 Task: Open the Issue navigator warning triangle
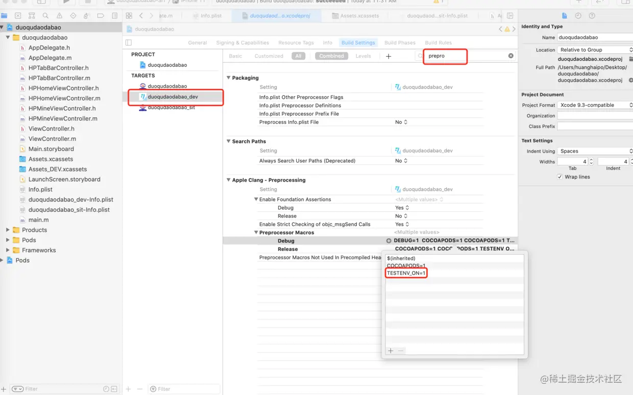tap(59, 16)
